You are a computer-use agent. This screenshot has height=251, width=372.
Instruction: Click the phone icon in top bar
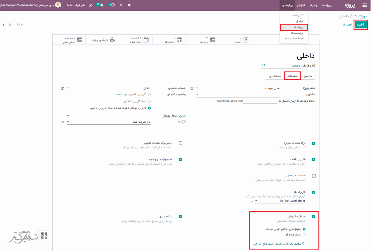tap(121, 5)
